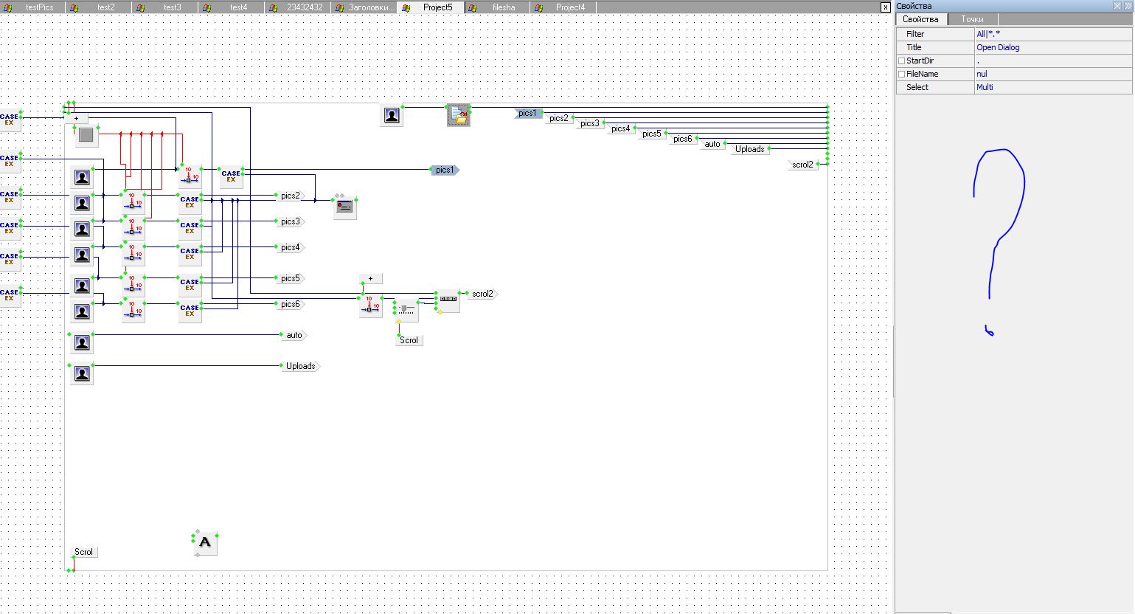The width and height of the screenshot is (1135, 614).
Task: Select the window component right of pics2
Action: pyautogui.click(x=344, y=207)
